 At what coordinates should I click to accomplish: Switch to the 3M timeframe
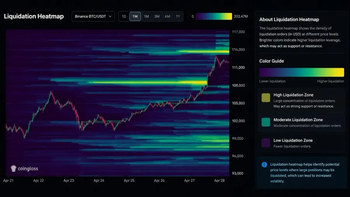[157, 16]
